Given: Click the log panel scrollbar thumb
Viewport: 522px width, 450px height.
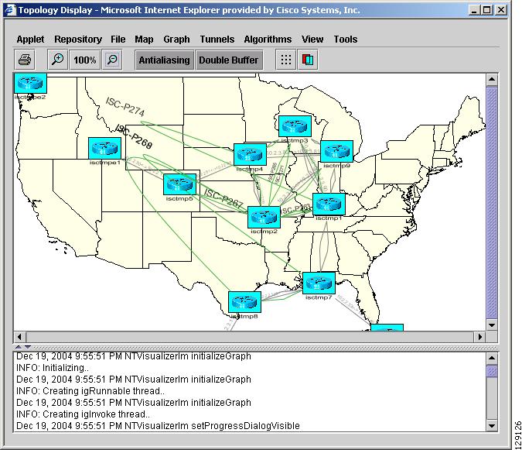Looking at the screenshot, I should [492, 371].
